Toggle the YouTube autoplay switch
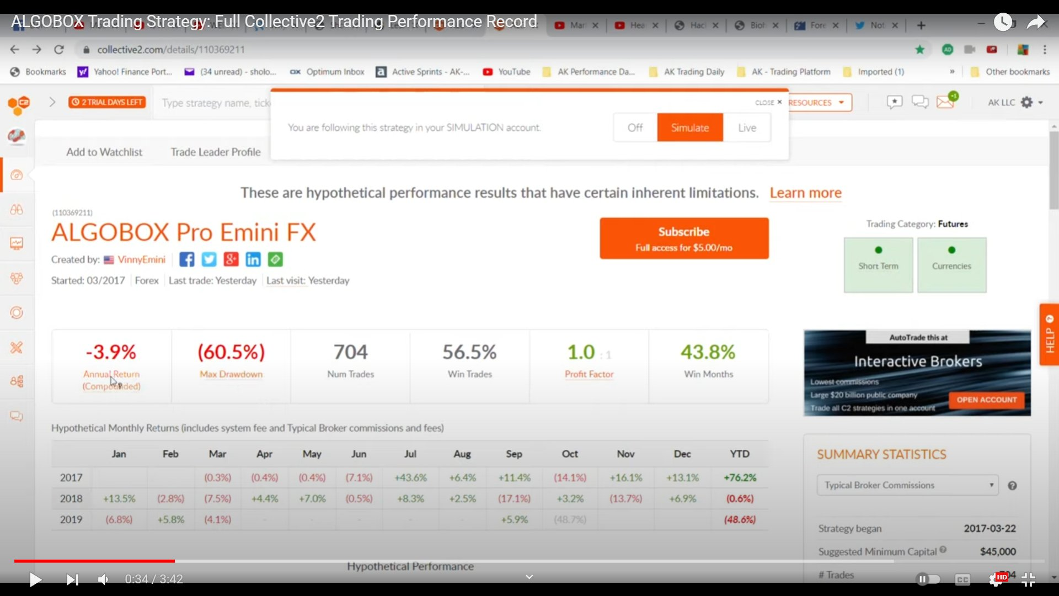Viewport: 1059px width, 596px height. point(928,579)
